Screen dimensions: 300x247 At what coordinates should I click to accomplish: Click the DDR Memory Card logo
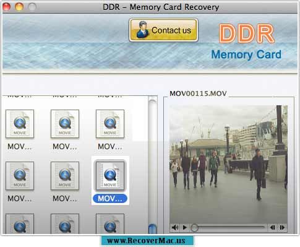click(x=246, y=42)
